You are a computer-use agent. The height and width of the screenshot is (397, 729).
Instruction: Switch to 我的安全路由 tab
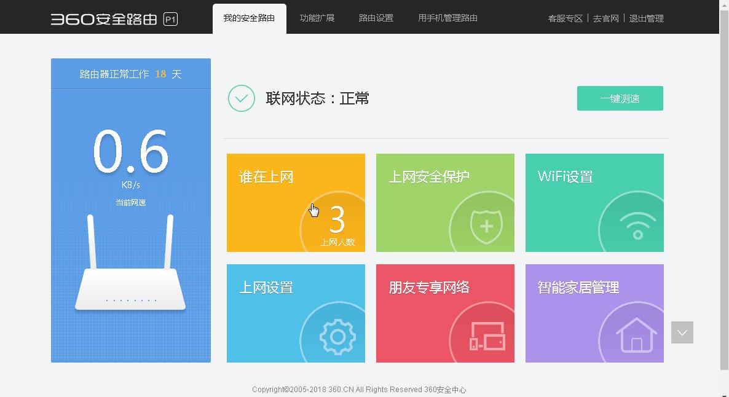(x=249, y=18)
